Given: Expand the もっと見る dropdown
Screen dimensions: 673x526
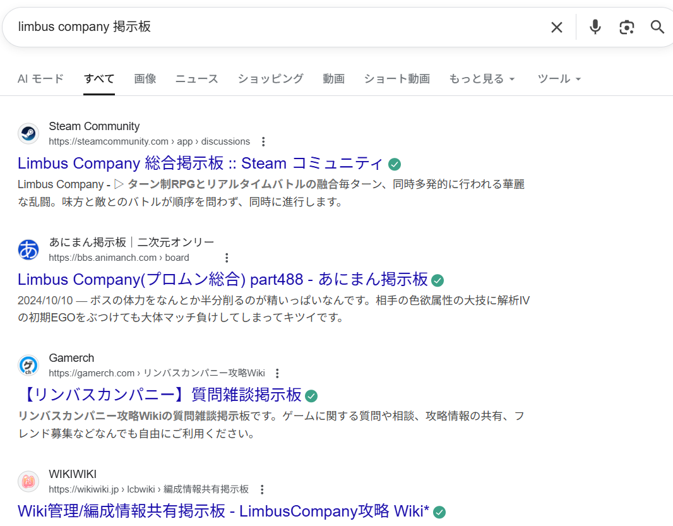Looking at the screenshot, I should 482,79.
